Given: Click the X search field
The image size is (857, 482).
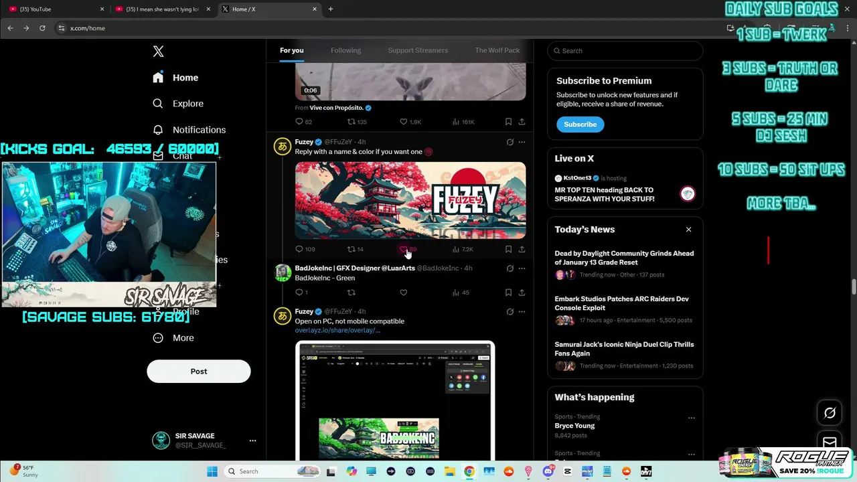Looking at the screenshot, I should pos(625,51).
